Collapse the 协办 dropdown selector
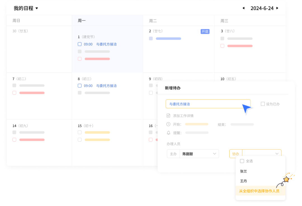Viewport: 302px width, 206px height. coord(277,154)
